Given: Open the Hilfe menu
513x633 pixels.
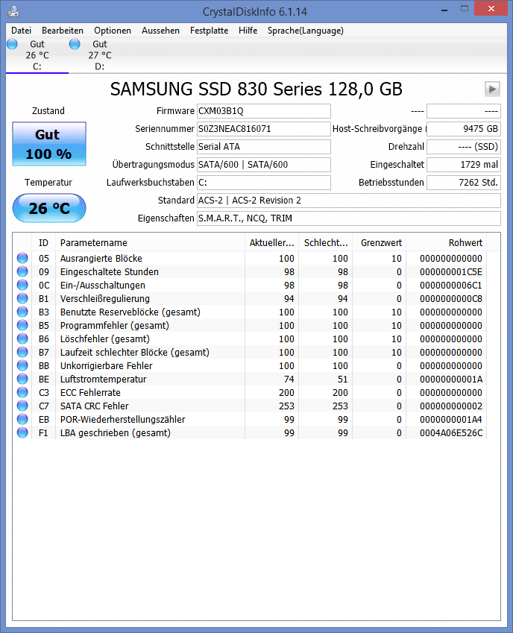Looking at the screenshot, I should (x=248, y=31).
